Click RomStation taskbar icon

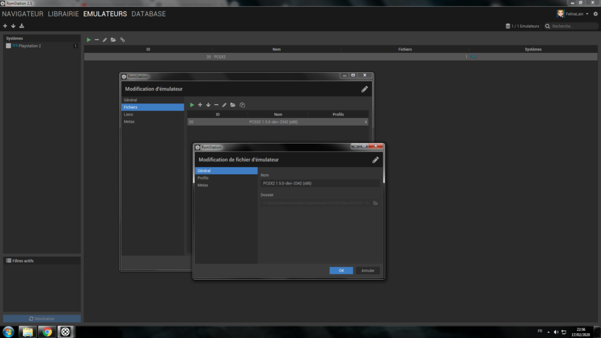tap(66, 331)
